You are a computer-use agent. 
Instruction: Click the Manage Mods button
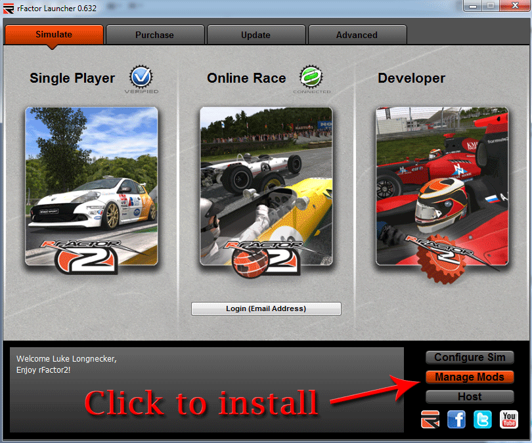[470, 377]
